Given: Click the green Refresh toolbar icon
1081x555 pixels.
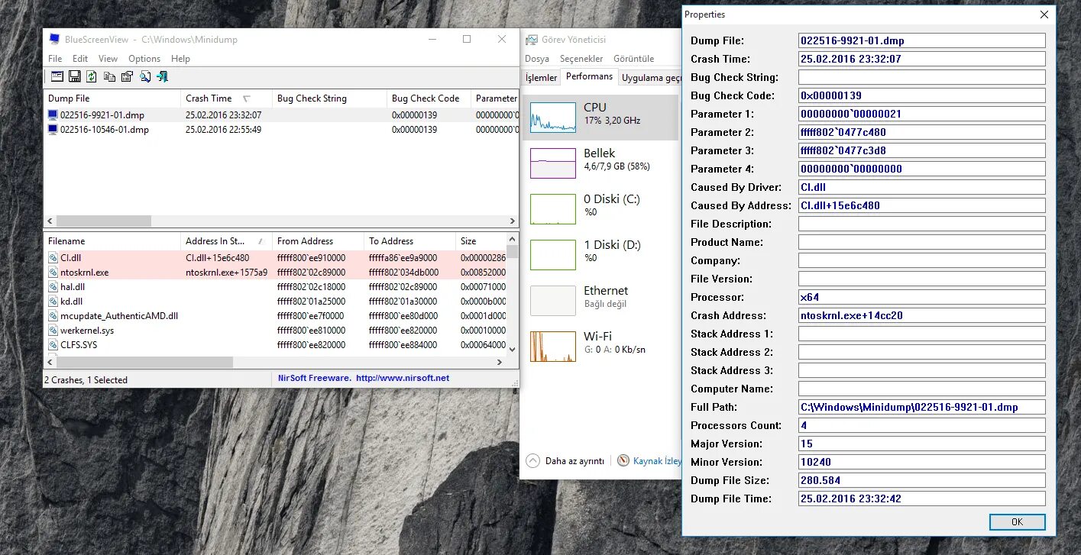Looking at the screenshot, I should (92, 76).
